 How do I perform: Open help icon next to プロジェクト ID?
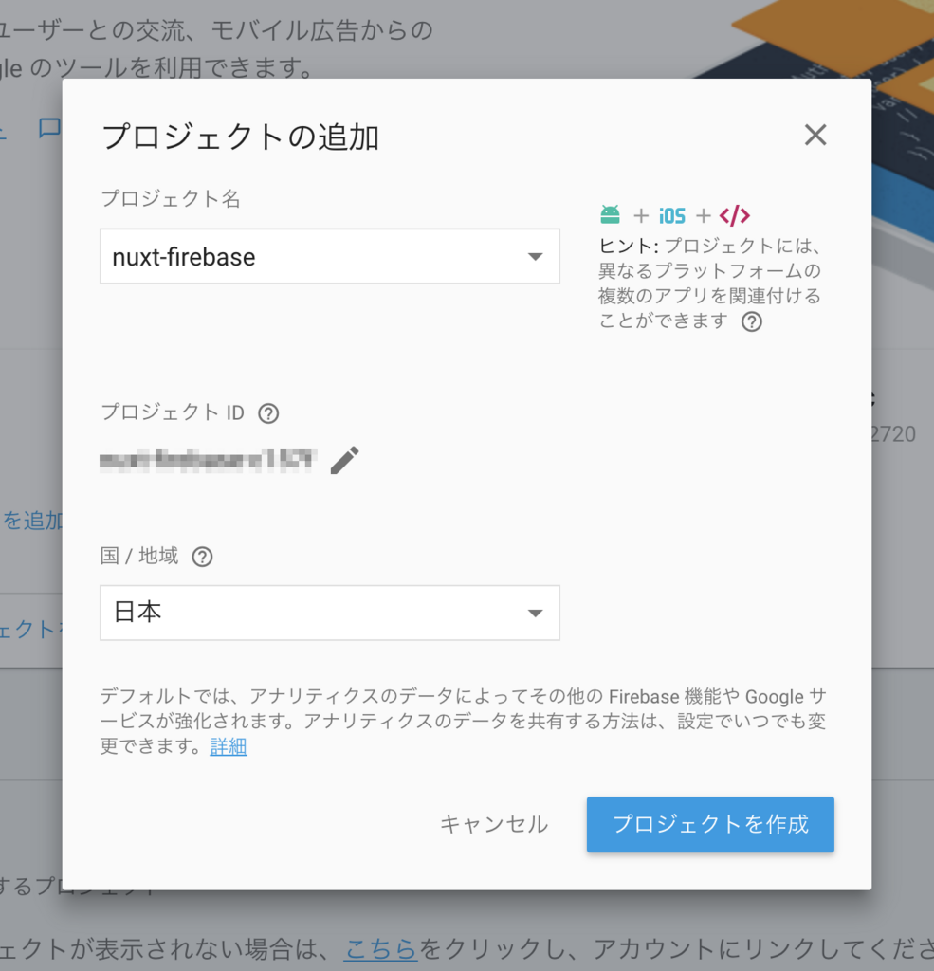point(268,413)
